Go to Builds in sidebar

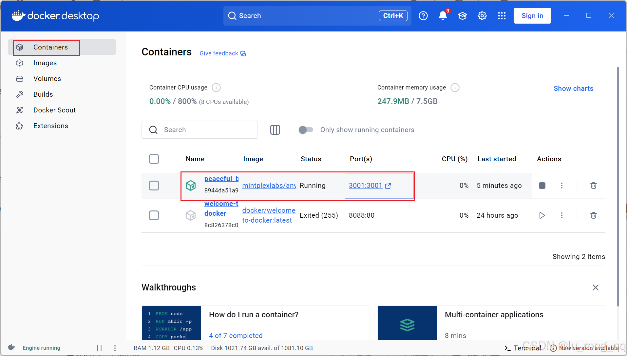coord(62,94)
